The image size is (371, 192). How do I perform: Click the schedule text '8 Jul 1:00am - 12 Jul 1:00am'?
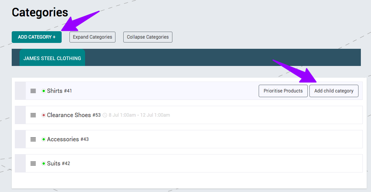[x=139, y=115]
